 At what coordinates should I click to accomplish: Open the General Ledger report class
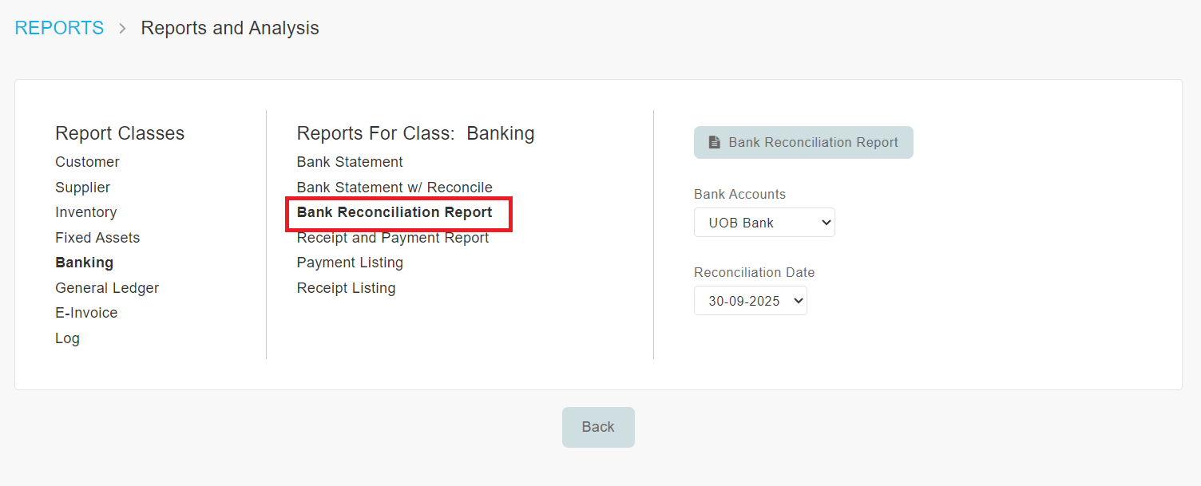point(107,288)
